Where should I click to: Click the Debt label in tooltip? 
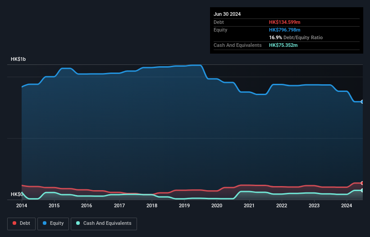219,22
